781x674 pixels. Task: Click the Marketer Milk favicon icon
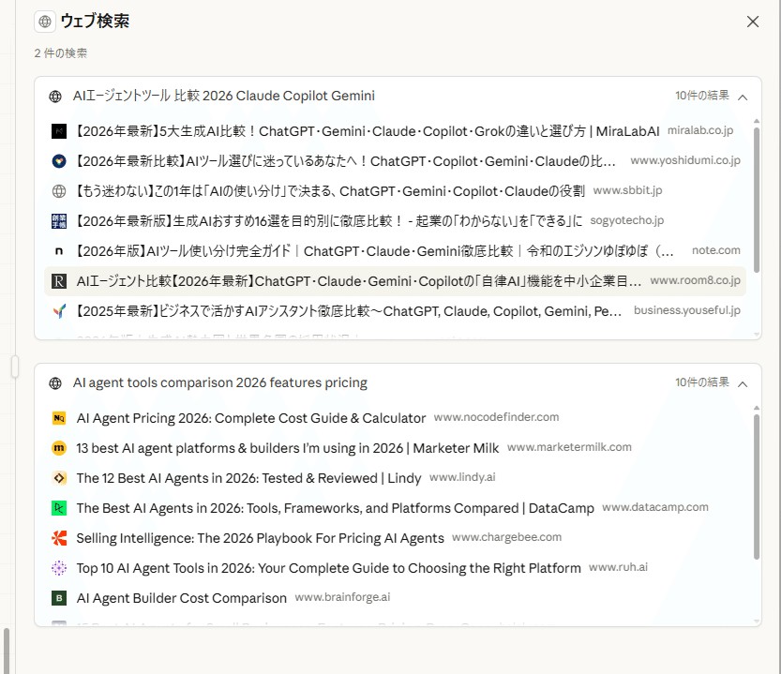pos(59,448)
